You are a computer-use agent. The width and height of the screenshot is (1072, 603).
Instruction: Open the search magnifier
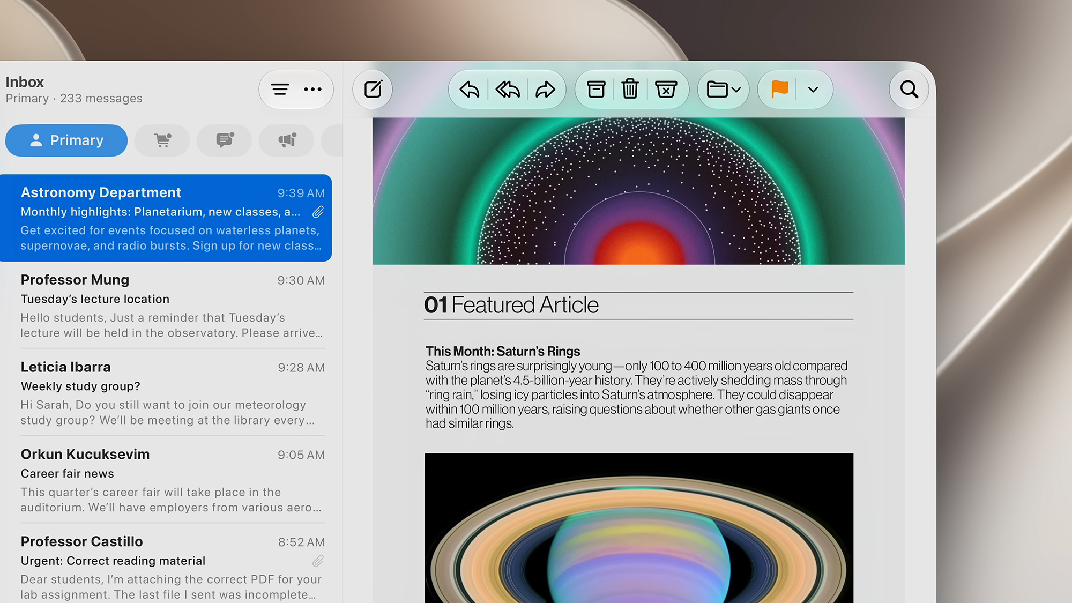[909, 90]
